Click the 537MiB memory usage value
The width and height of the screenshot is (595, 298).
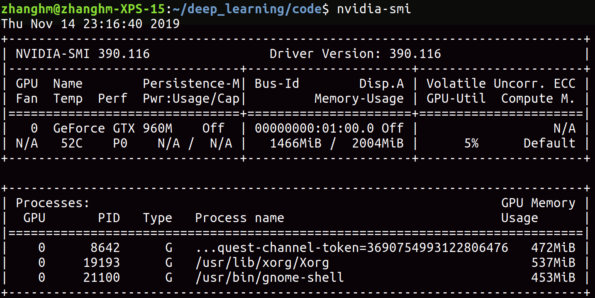553,263
